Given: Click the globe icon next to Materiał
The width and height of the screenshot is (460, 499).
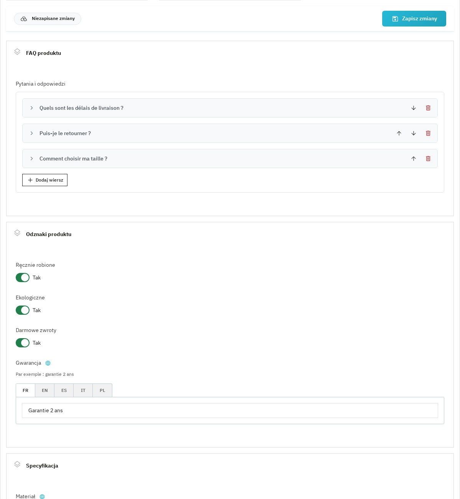Looking at the screenshot, I should point(42,497).
